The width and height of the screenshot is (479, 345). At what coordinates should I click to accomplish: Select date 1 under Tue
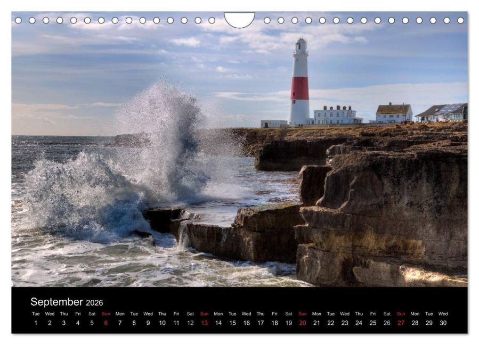36,323
